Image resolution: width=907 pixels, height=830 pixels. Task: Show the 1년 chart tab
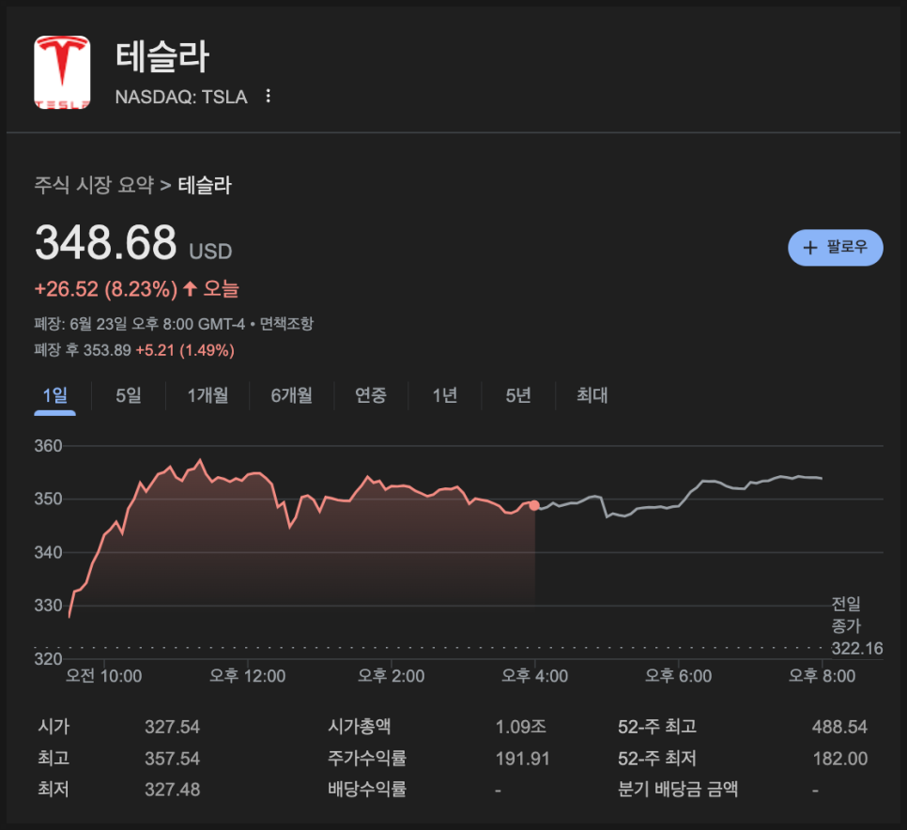[x=445, y=395]
